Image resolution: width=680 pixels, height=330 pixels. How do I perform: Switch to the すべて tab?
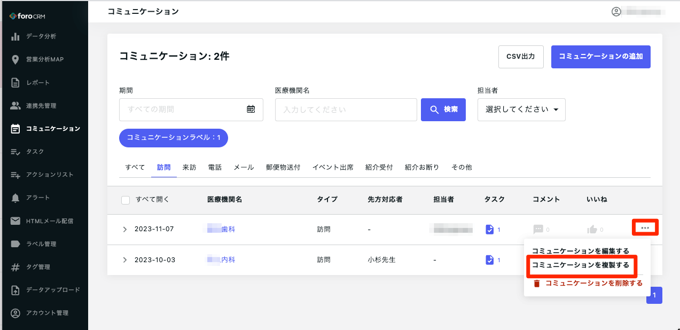(x=135, y=167)
